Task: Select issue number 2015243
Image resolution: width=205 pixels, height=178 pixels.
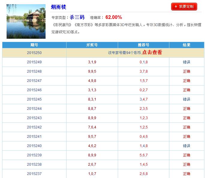Action: (34, 118)
